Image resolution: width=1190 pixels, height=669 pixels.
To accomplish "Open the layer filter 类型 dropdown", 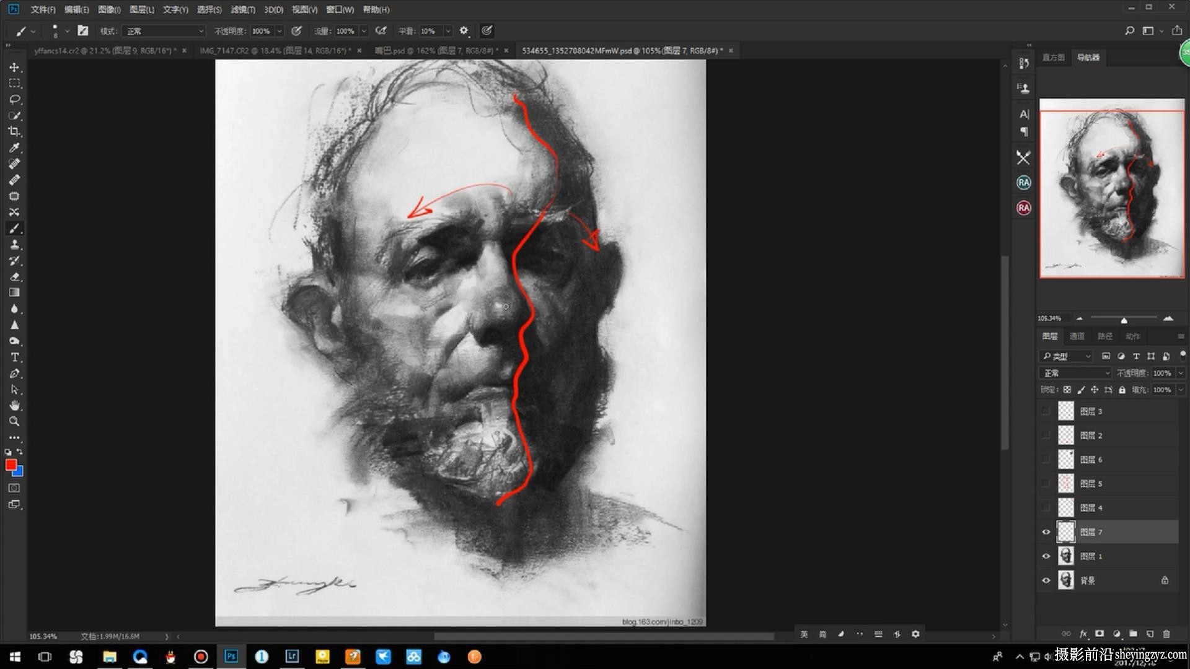I will [x=1065, y=356].
